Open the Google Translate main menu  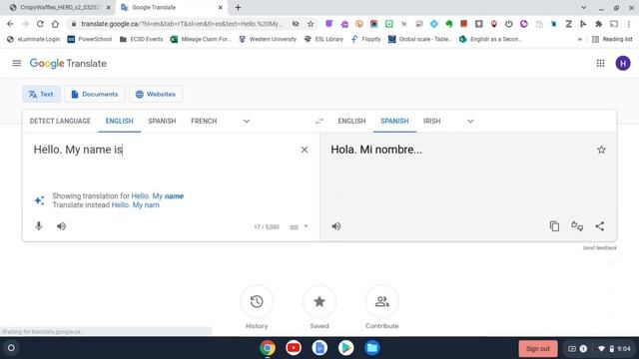click(x=17, y=63)
